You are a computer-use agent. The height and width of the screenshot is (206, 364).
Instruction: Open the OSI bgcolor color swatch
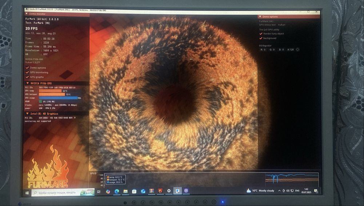coord(297,49)
